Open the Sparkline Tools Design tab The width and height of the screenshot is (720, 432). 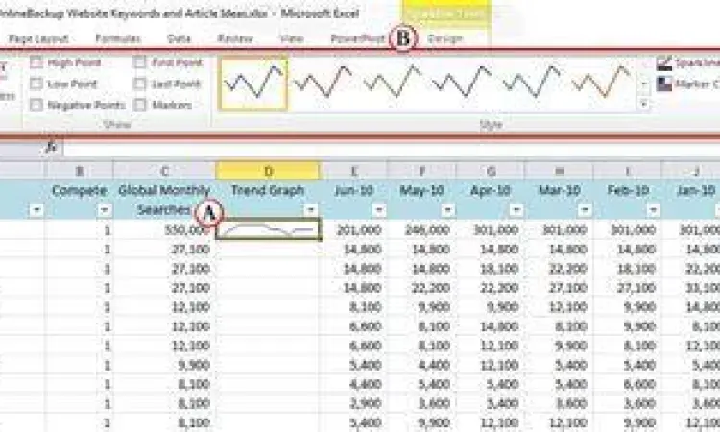point(444,39)
